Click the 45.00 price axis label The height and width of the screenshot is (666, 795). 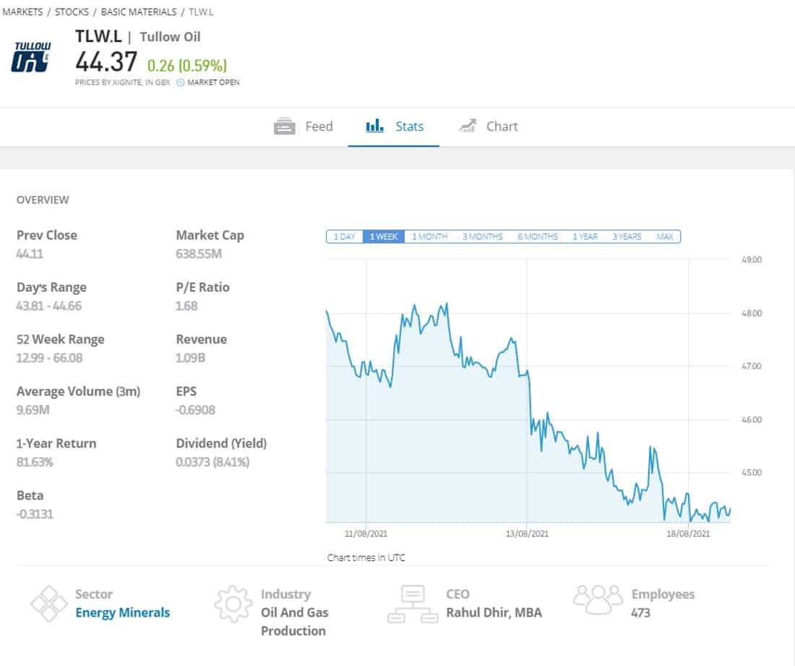click(752, 473)
